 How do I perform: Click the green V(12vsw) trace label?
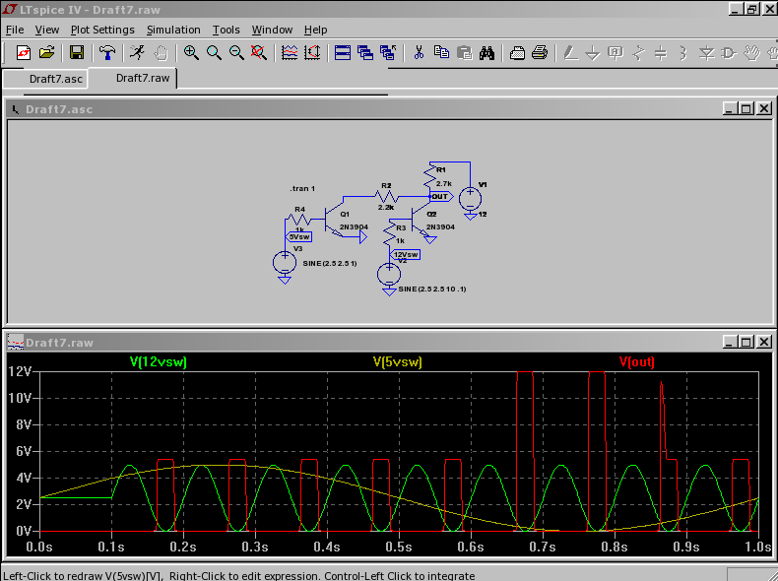pos(158,362)
